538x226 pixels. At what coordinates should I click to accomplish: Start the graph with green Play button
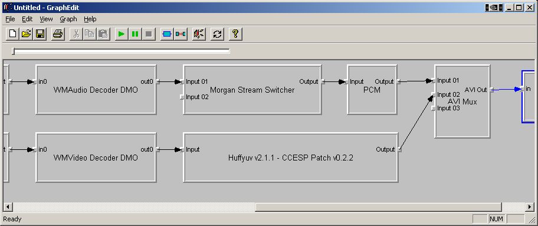tap(121, 34)
